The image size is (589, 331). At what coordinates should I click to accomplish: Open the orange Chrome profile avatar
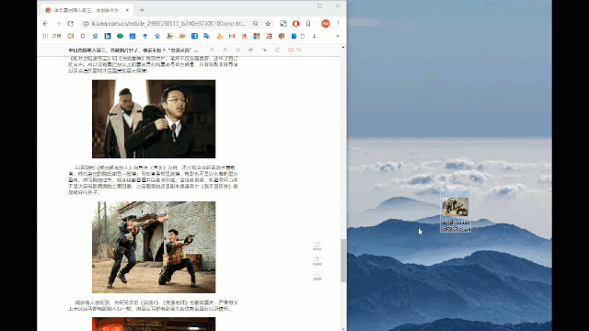325,24
